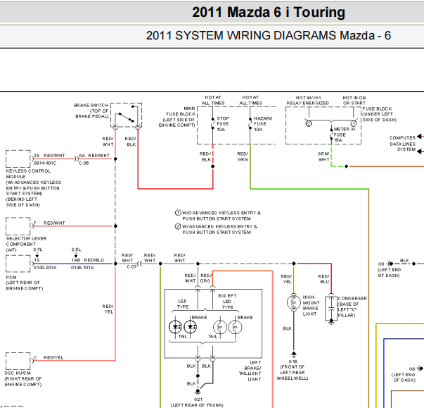
Task: Select the Keyless Control Module dashed box
Action: coord(18,159)
